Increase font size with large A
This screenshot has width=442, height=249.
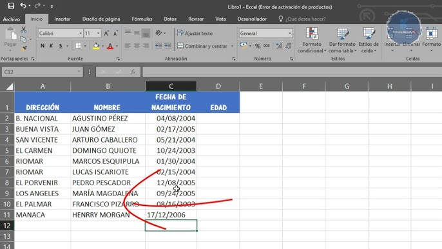coord(106,34)
